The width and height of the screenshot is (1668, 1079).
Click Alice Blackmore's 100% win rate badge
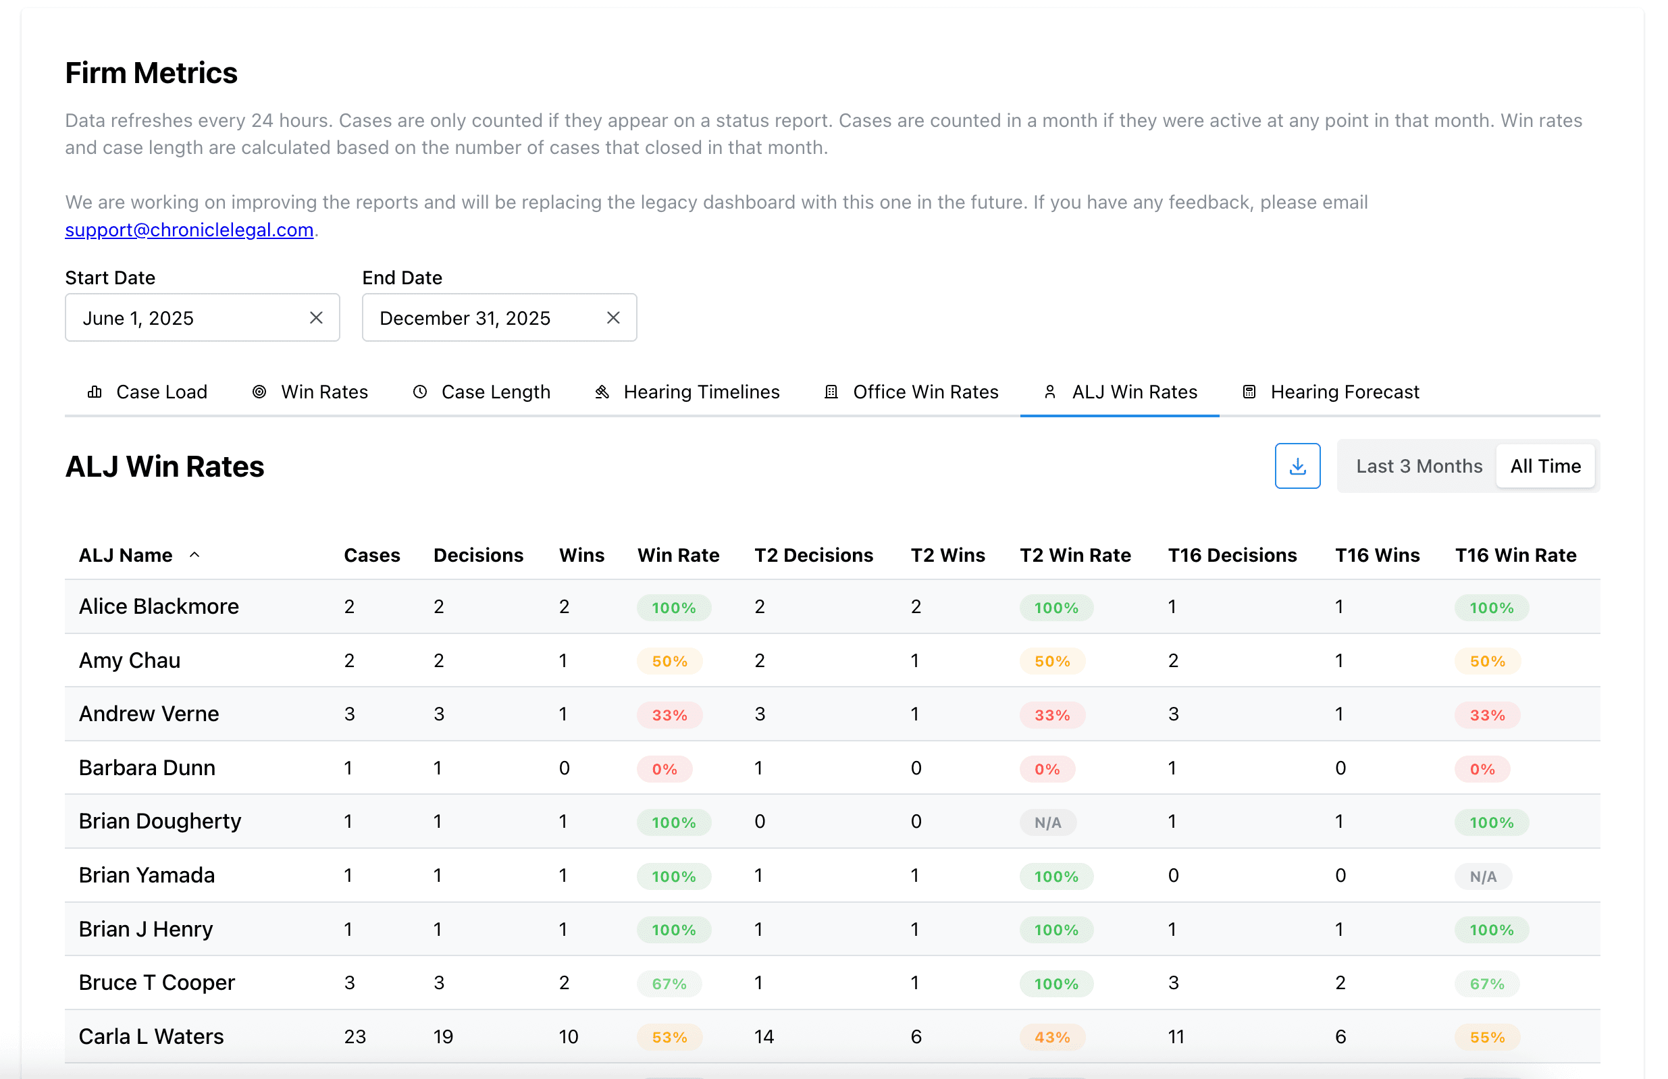tap(674, 608)
